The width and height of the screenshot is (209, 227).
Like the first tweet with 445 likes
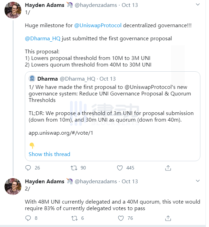[x=120, y=168]
